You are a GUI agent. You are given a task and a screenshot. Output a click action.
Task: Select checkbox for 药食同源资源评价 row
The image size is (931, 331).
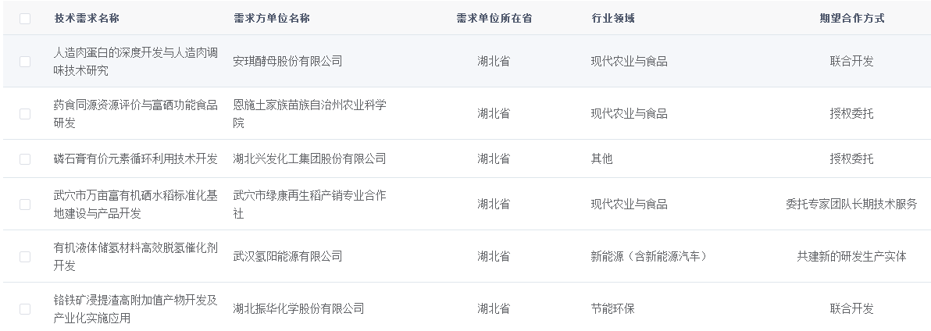tap(25, 113)
